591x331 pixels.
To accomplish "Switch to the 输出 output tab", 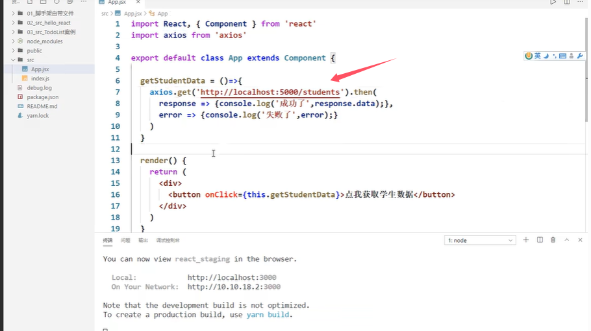I will click(143, 240).
